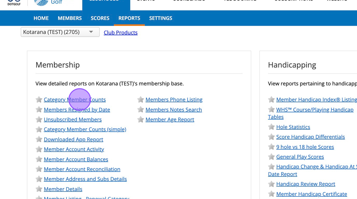This screenshot has height=199, width=357.
Task: Open Score Handicap Differentials report
Action: pos(310,137)
